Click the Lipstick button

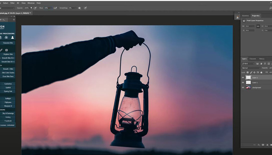pos(8,87)
